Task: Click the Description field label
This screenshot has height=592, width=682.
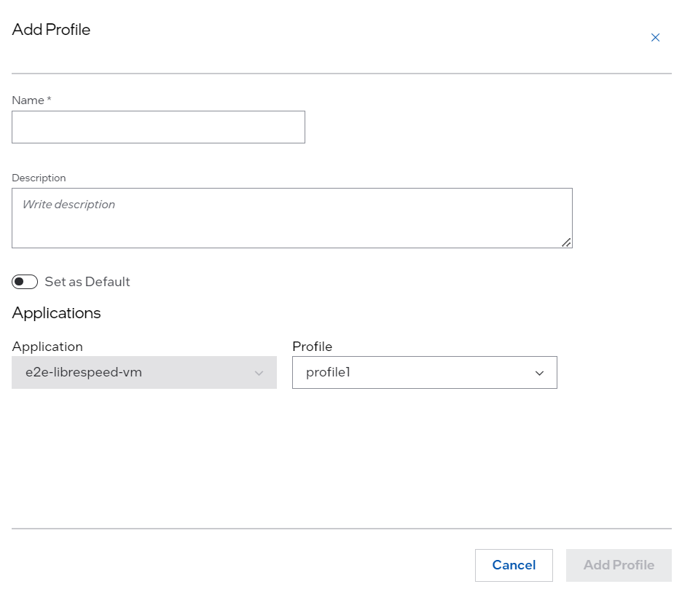Action: 39,178
